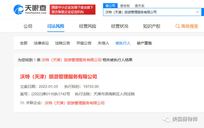Click the case number (2022)津0116执1742号
Viewport: 204px width, 128px height.
[x=51, y=94]
